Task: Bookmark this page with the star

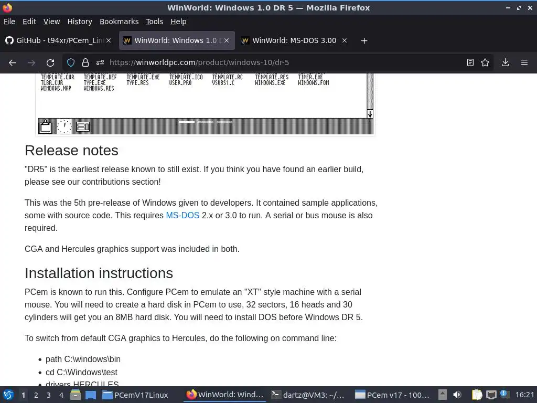Action: (485, 62)
